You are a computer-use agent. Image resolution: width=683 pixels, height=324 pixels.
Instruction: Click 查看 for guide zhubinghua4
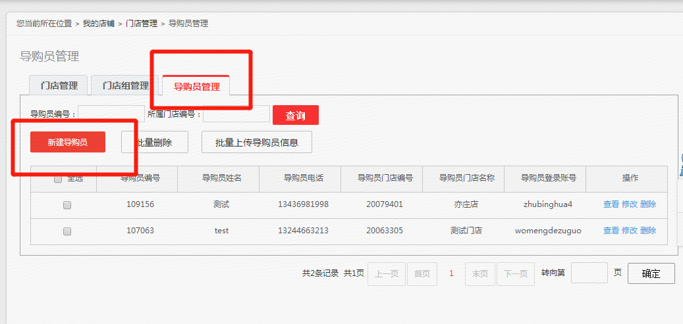[x=611, y=204]
